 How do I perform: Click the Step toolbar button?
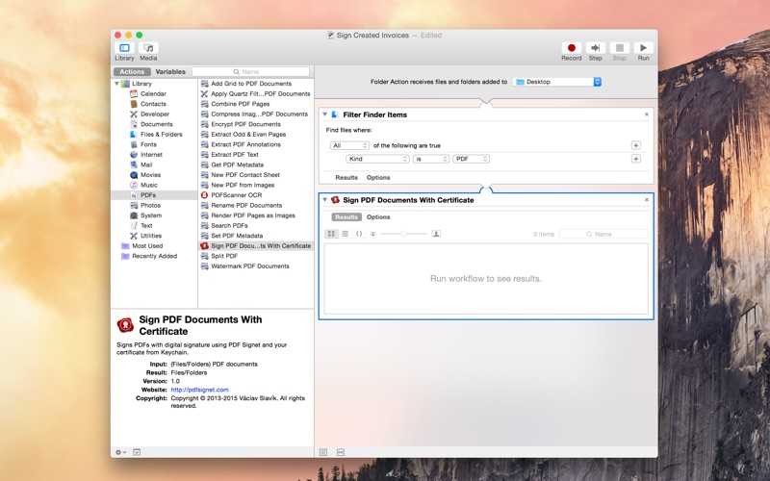[595, 48]
